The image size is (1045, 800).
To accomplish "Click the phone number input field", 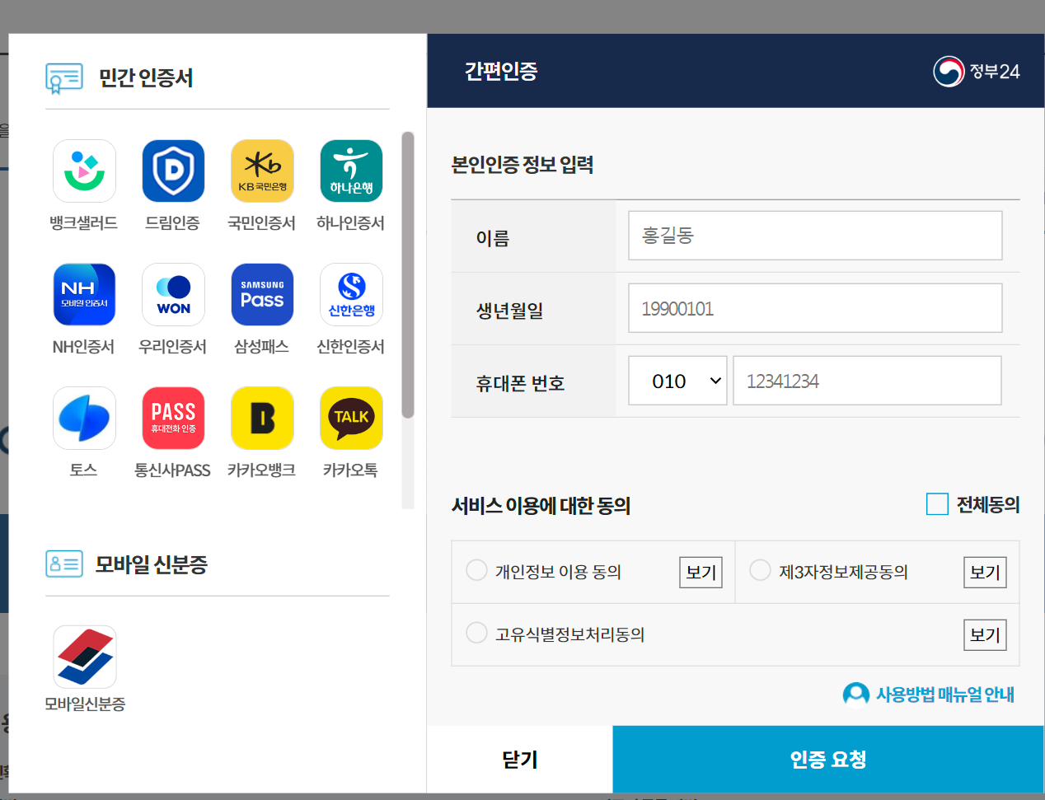I will pos(866,380).
